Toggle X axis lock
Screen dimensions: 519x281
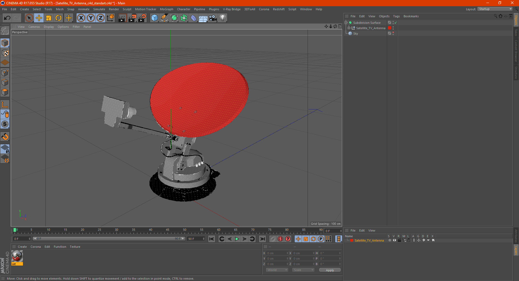pyautogui.click(x=81, y=18)
